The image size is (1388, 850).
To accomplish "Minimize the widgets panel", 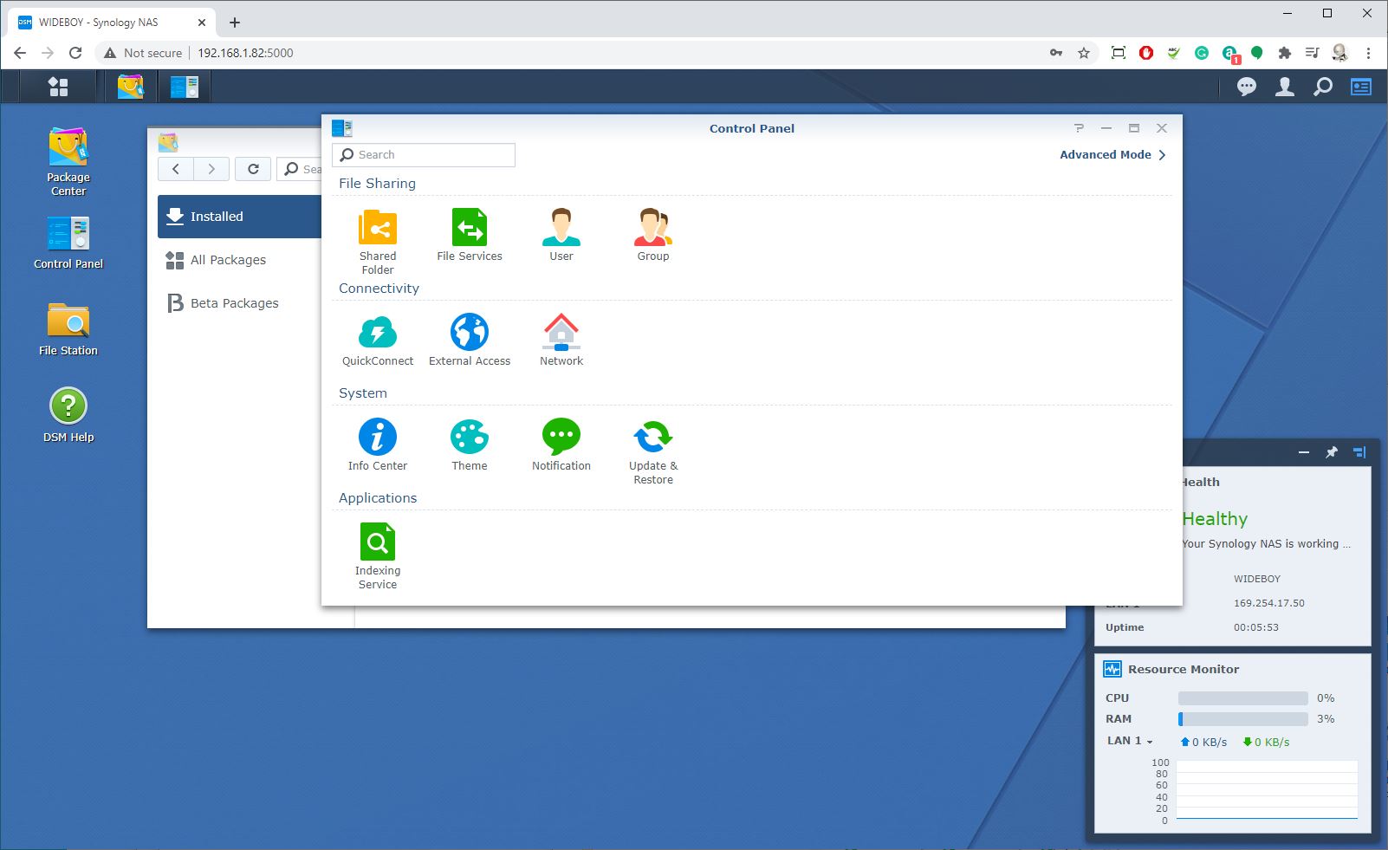I will point(1304,452).
